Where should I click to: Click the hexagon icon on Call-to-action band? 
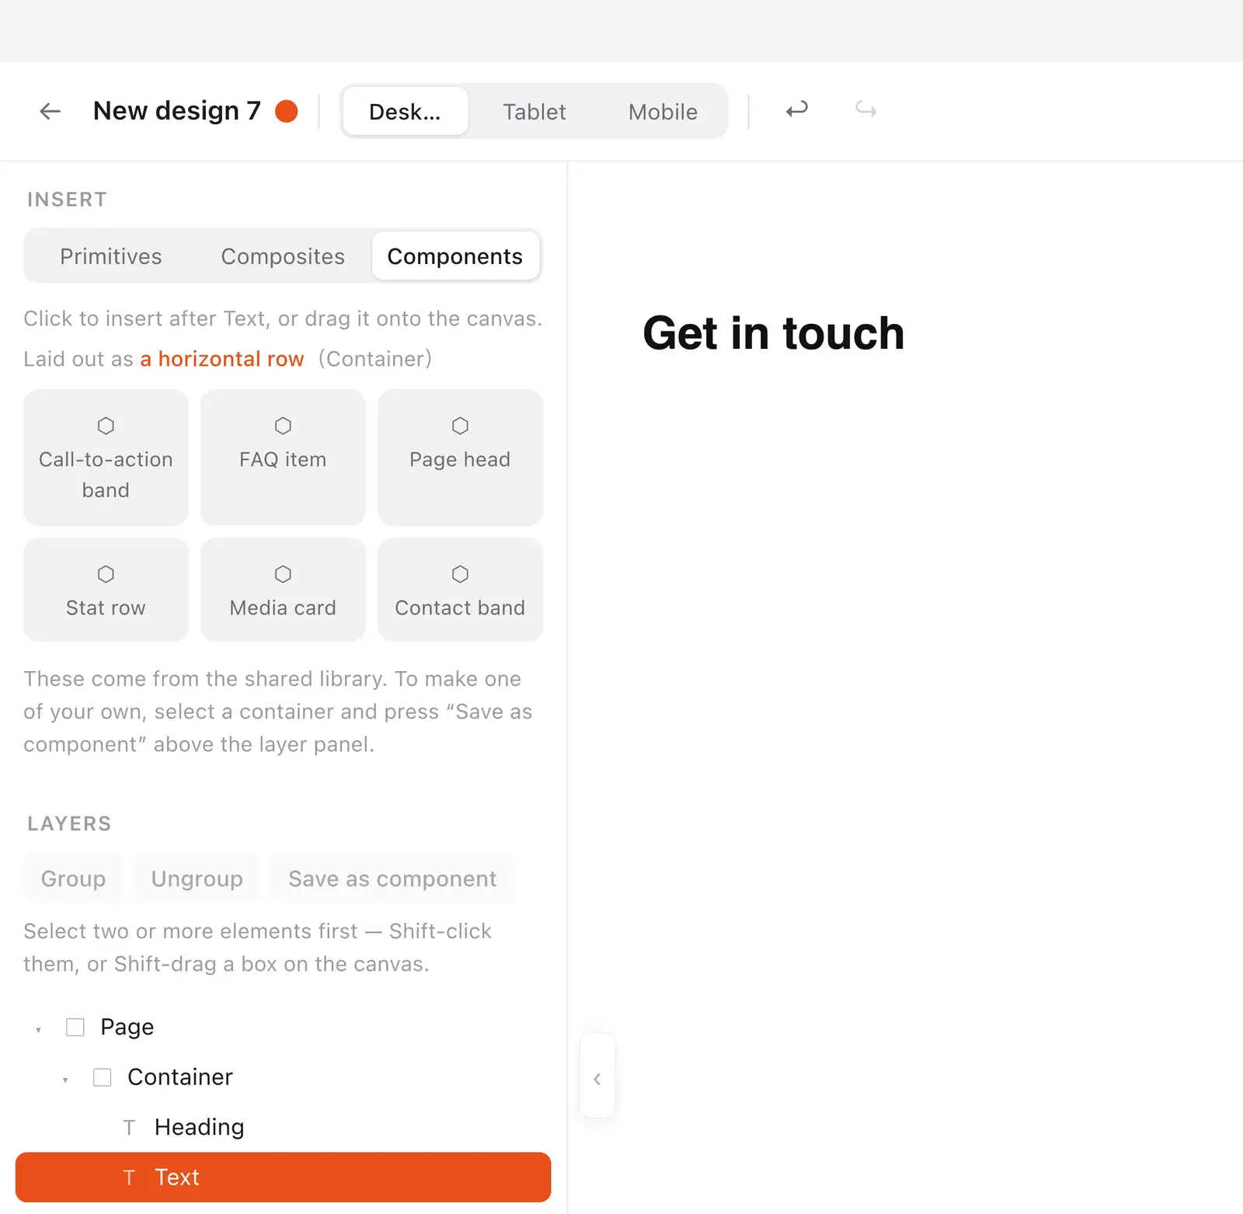point(106,426)
